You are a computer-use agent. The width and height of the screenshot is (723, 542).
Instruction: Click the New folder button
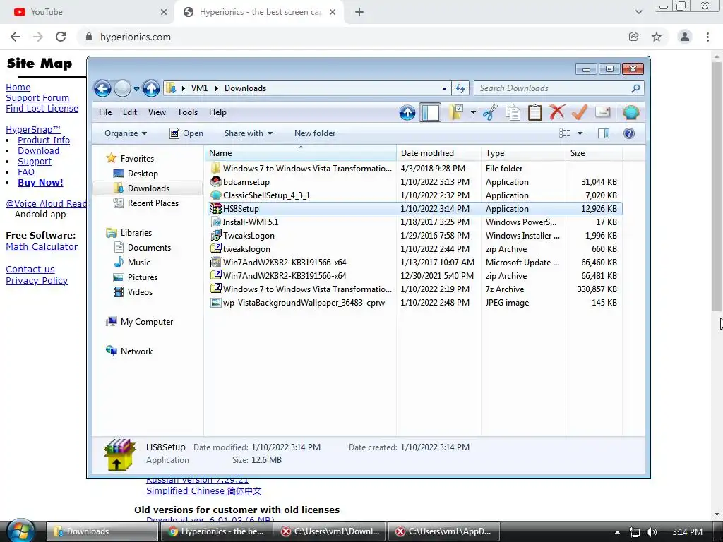[x=315, y=133]
